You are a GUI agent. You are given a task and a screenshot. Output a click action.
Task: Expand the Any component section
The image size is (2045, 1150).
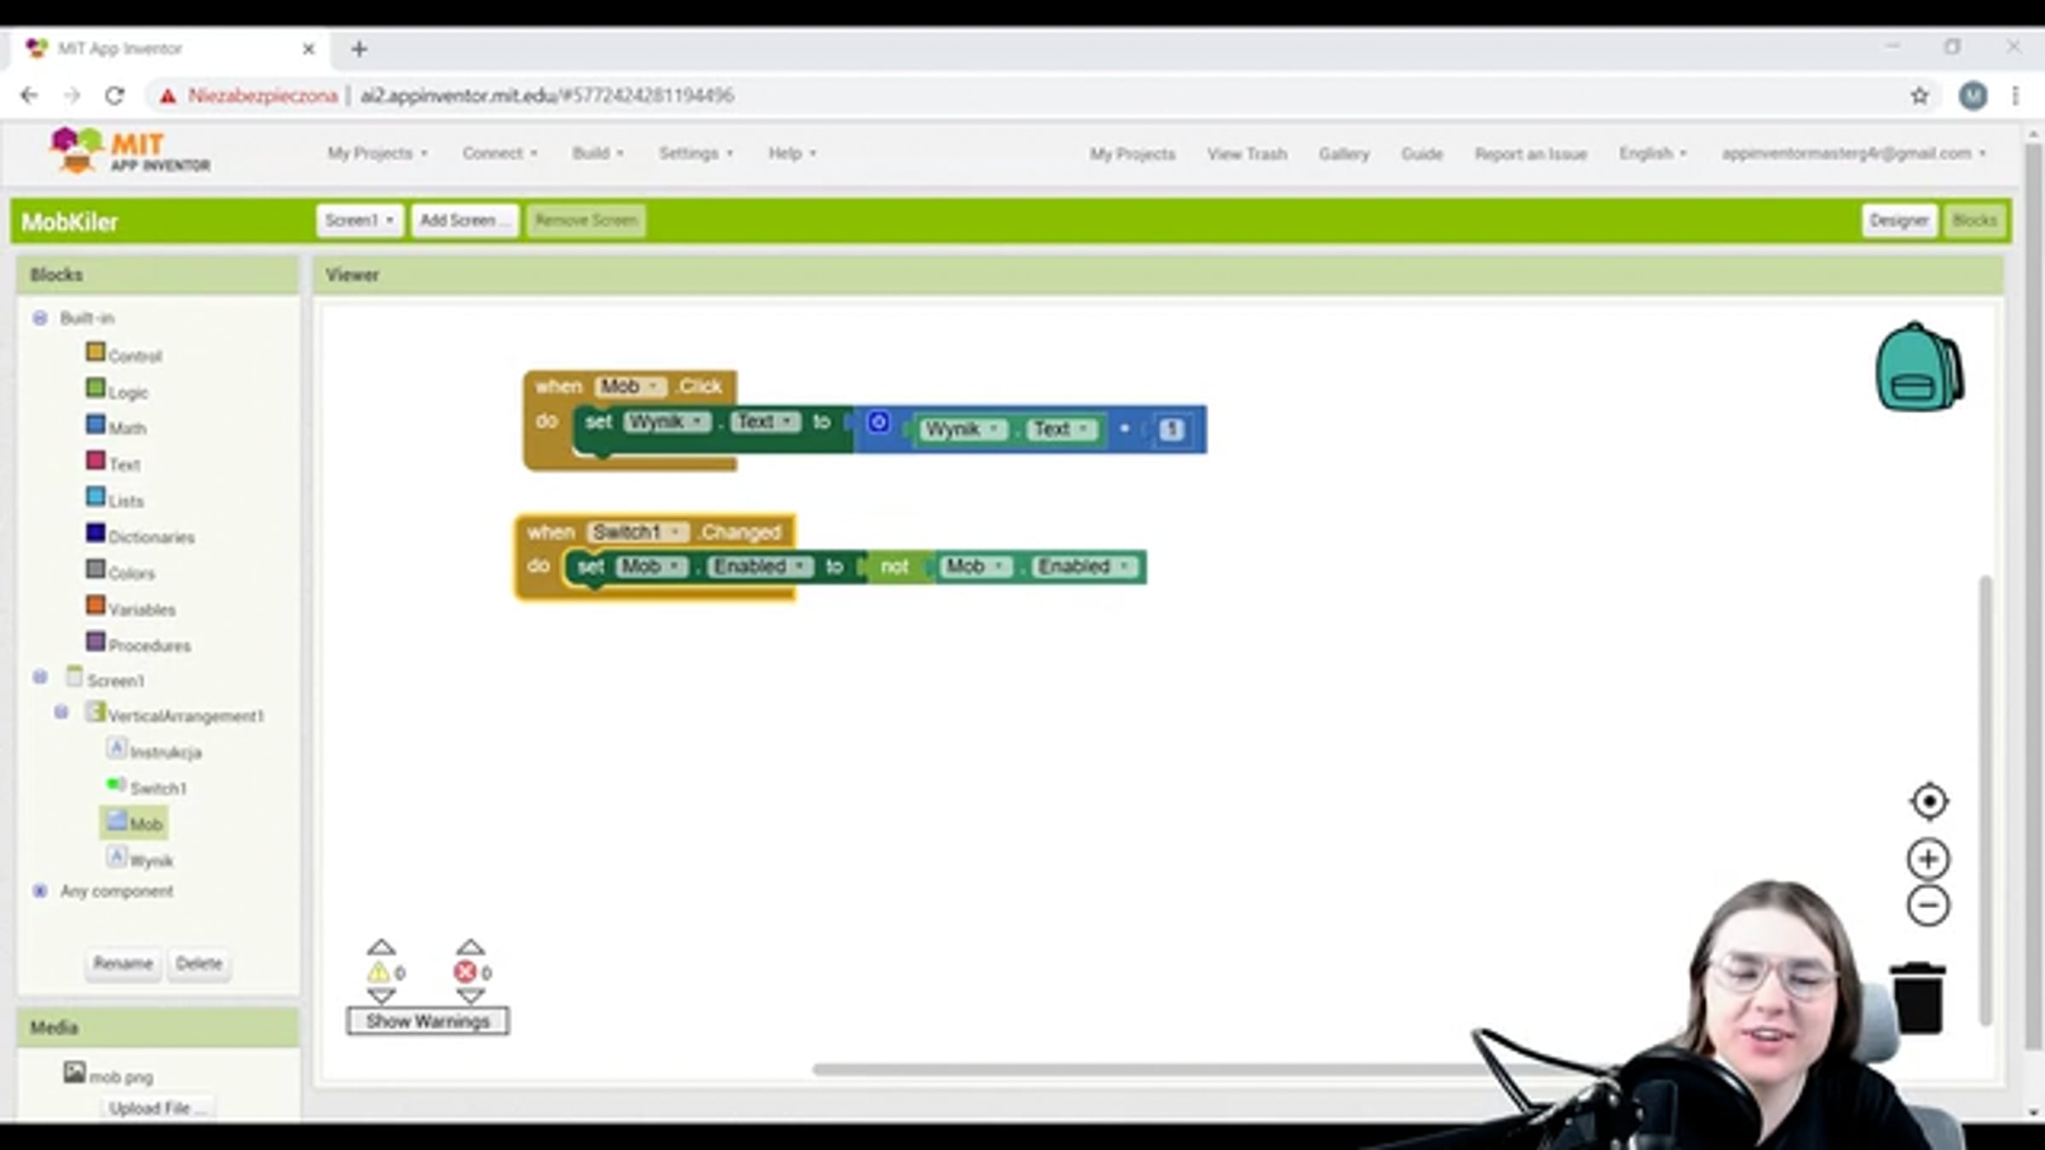40,891
